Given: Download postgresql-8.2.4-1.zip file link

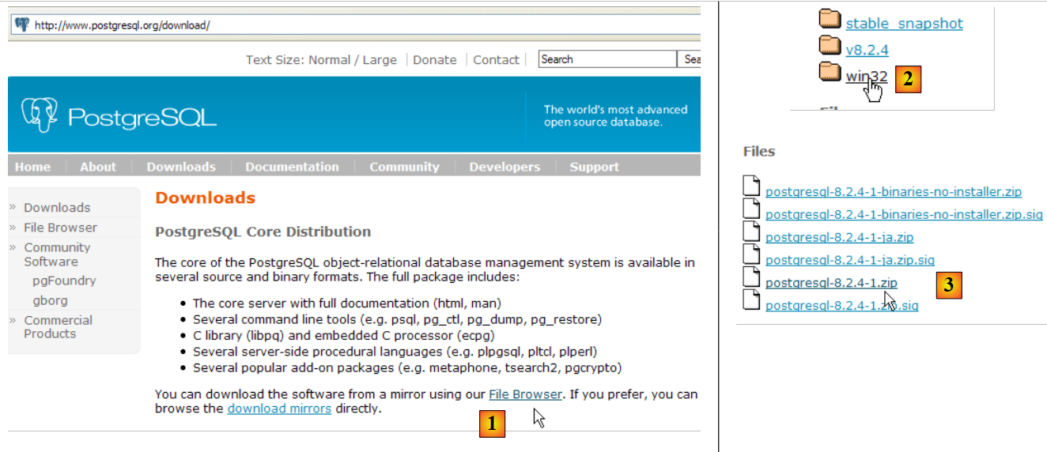Looking at the screenshot, I should click(x=831, y=282).
